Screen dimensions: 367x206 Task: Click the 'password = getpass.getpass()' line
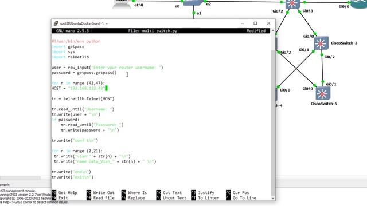84,73
